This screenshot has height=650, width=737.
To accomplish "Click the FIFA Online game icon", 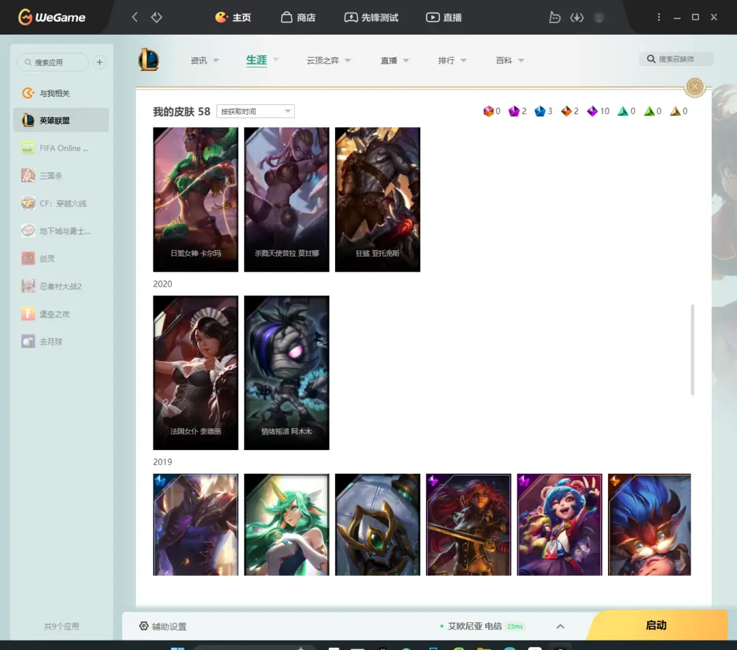I will click(x=28, y=148).
